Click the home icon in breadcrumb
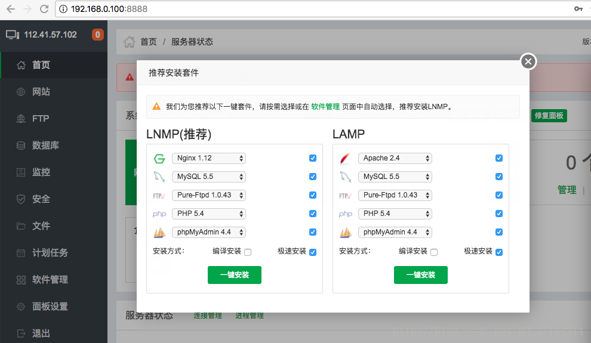 129,42
